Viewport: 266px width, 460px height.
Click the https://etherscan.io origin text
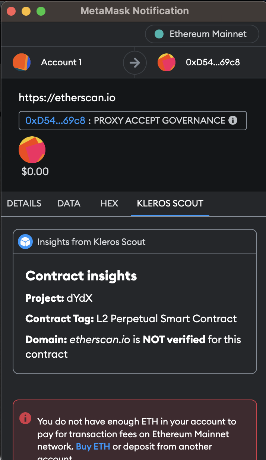pos(67,98)
